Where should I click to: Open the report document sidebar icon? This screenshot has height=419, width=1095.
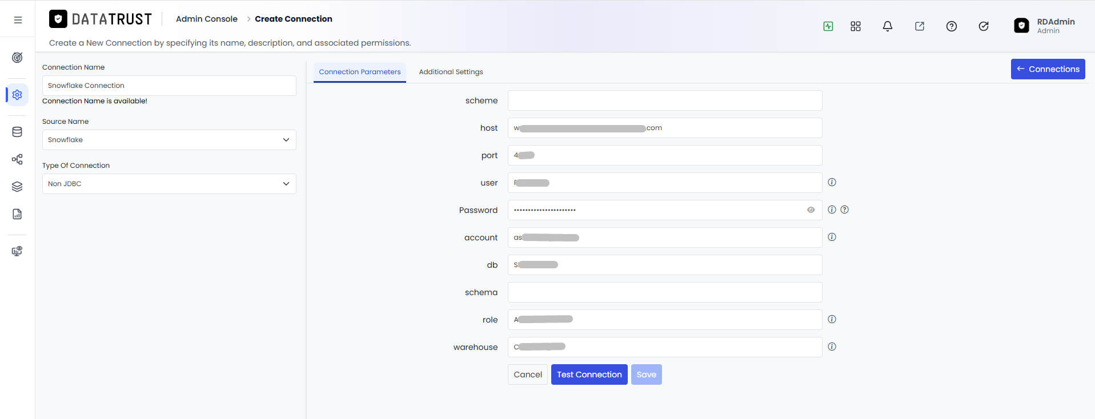[x=17, y=214]
